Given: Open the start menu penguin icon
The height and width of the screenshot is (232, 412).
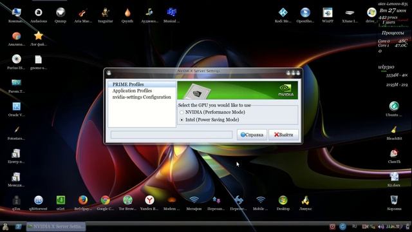Looking at the screenshot, I should (5, 226).
